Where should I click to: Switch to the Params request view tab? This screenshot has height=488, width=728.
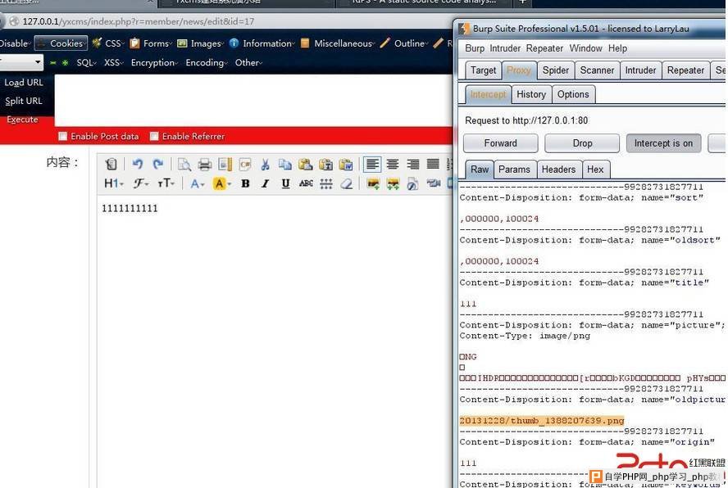pyautogui.click(x=514, y=169)
